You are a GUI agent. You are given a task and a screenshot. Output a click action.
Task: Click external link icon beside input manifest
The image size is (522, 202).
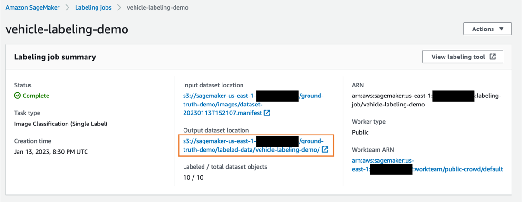point(267,113)
